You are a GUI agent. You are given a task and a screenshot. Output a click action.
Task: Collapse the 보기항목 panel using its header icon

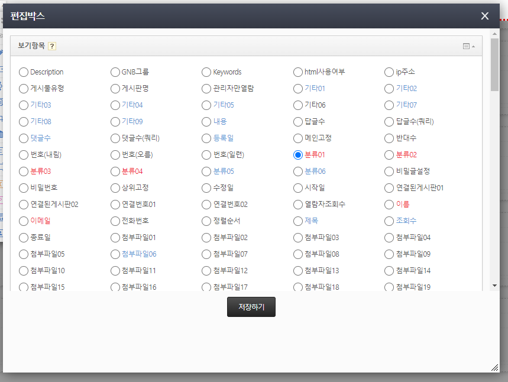(468, 46)
